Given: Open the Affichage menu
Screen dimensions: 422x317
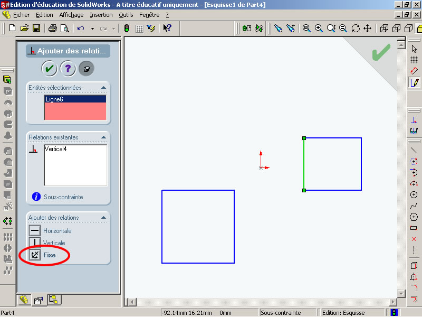Looking at the screenshot, I should click(x=71, y=15).
